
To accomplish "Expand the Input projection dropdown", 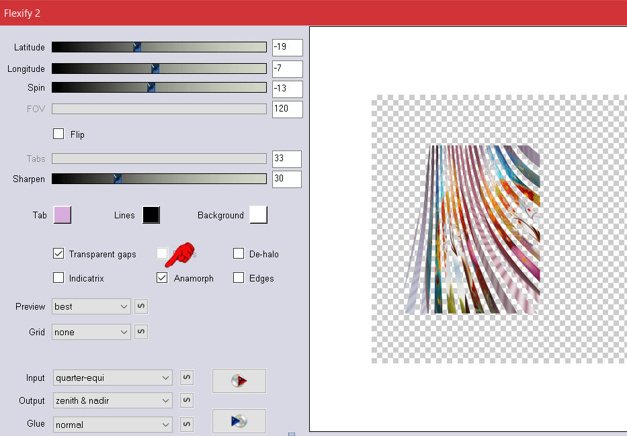I will tap(112, 378).
